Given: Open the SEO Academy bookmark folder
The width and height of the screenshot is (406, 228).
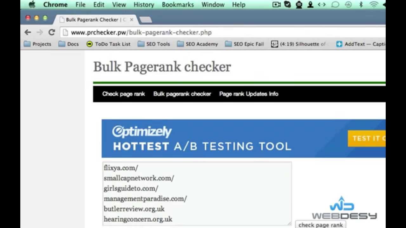Looking at the screenshot, I should pyautogui.click(x=198, y=44).
